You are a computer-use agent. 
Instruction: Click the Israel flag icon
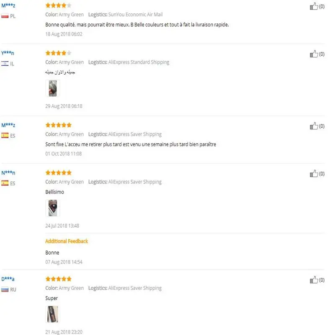click(x=5, y=64)
